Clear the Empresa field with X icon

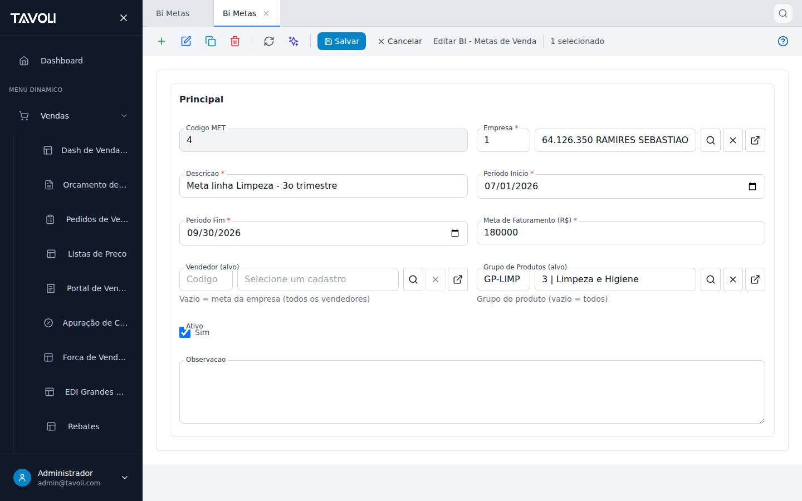[x=733, y=140]
